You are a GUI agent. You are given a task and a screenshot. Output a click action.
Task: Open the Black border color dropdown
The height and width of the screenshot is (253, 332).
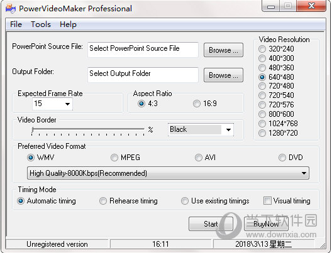(x=201, y=129)
